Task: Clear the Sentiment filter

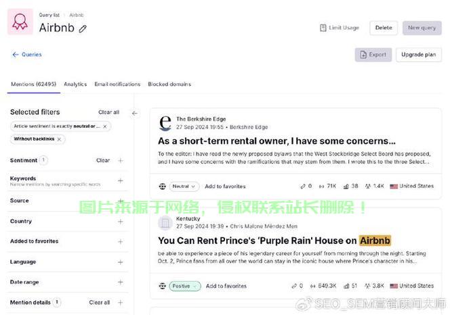Action: pos(103,160)
